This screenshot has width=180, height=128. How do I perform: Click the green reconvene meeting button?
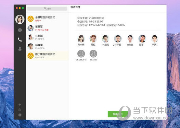(118, 114)
